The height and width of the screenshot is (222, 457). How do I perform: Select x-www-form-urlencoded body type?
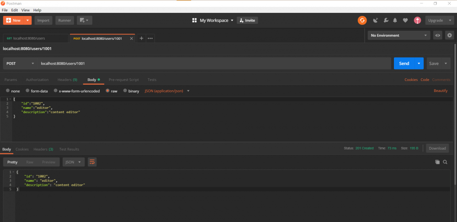click(x=55, y=91)
